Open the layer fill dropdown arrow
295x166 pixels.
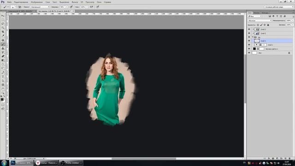[293, 25]
